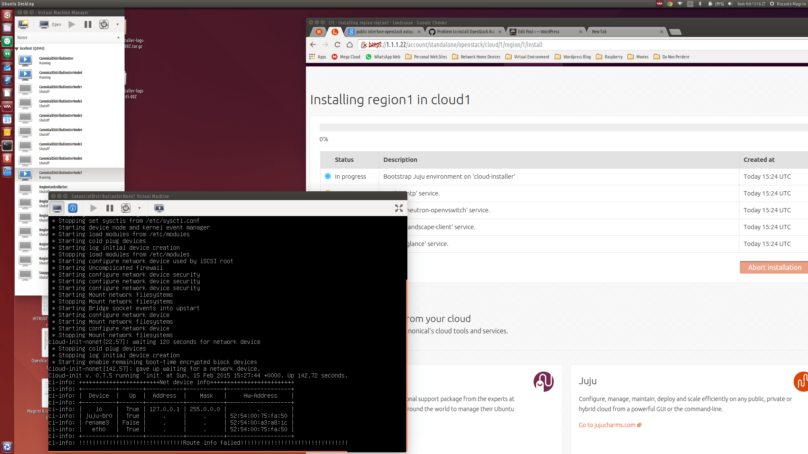Click the Abort installation button

774,267
